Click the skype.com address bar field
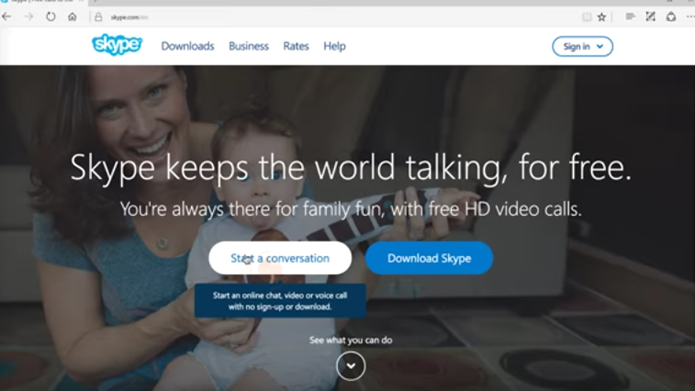The height and width of the screenshot is (391, 695). tap(337, 17)
